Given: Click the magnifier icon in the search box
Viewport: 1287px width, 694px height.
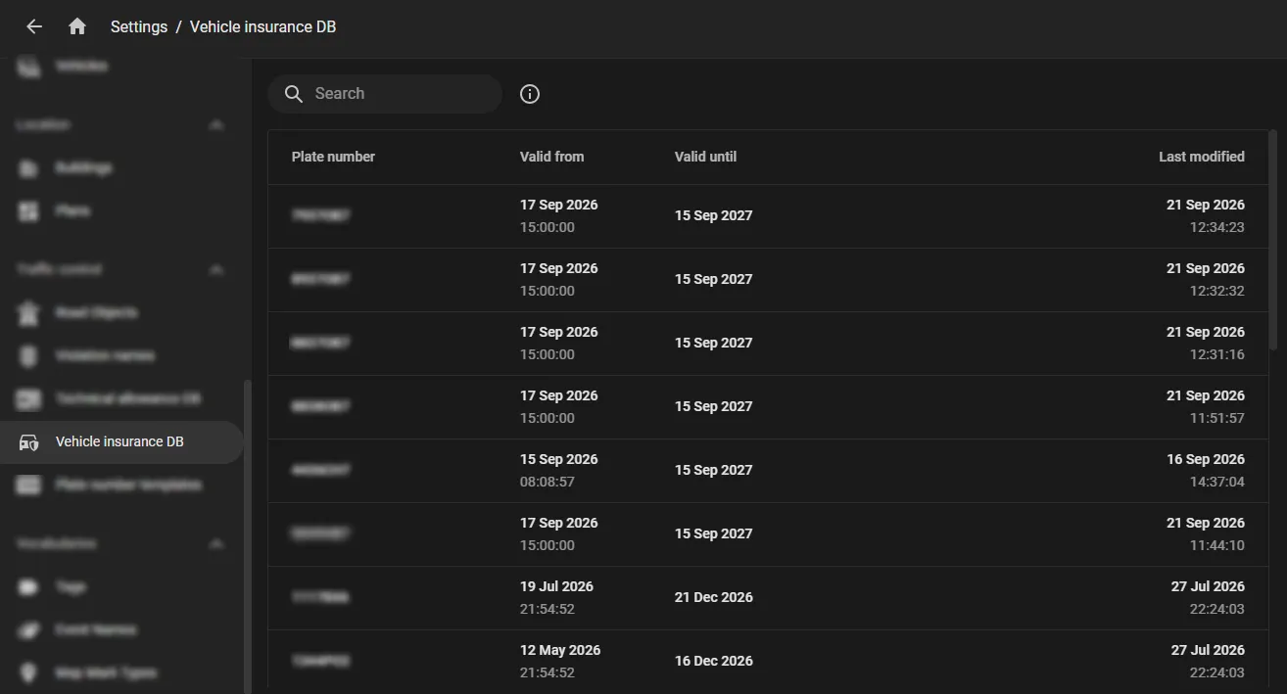Looking at the screenshot, I should click(294, 94).
